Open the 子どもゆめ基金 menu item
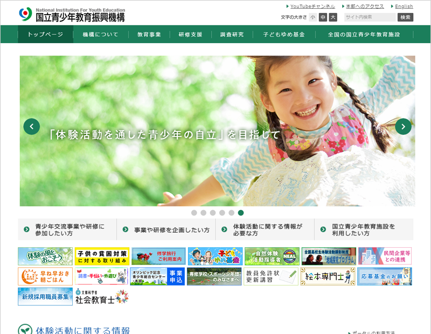The width and height of the screenshot is (431, 334). 284,34
